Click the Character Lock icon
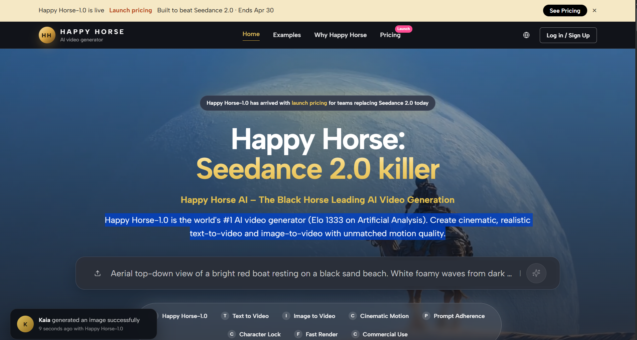The height and width of the screenshot is (340, 637). [x=231, y=334]
